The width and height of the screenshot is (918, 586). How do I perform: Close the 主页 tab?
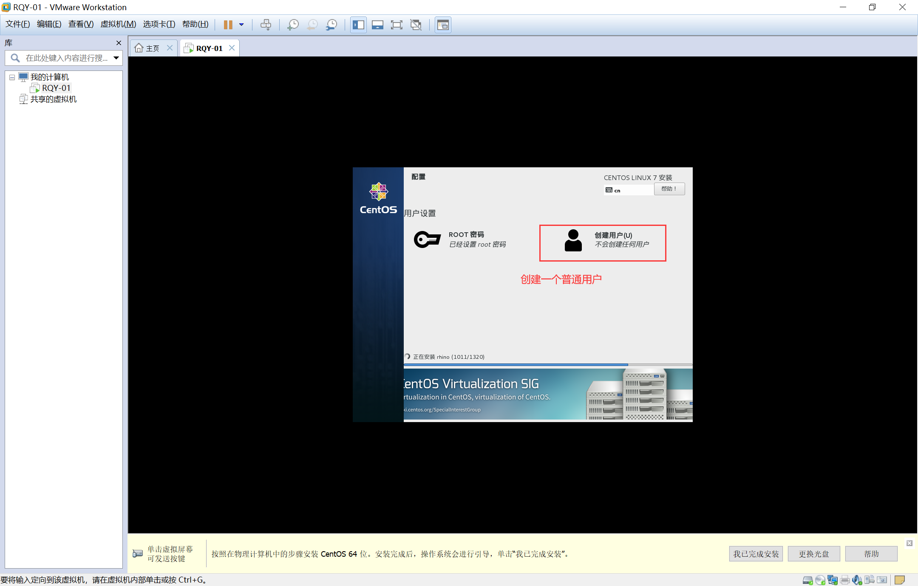click(170, 48)
